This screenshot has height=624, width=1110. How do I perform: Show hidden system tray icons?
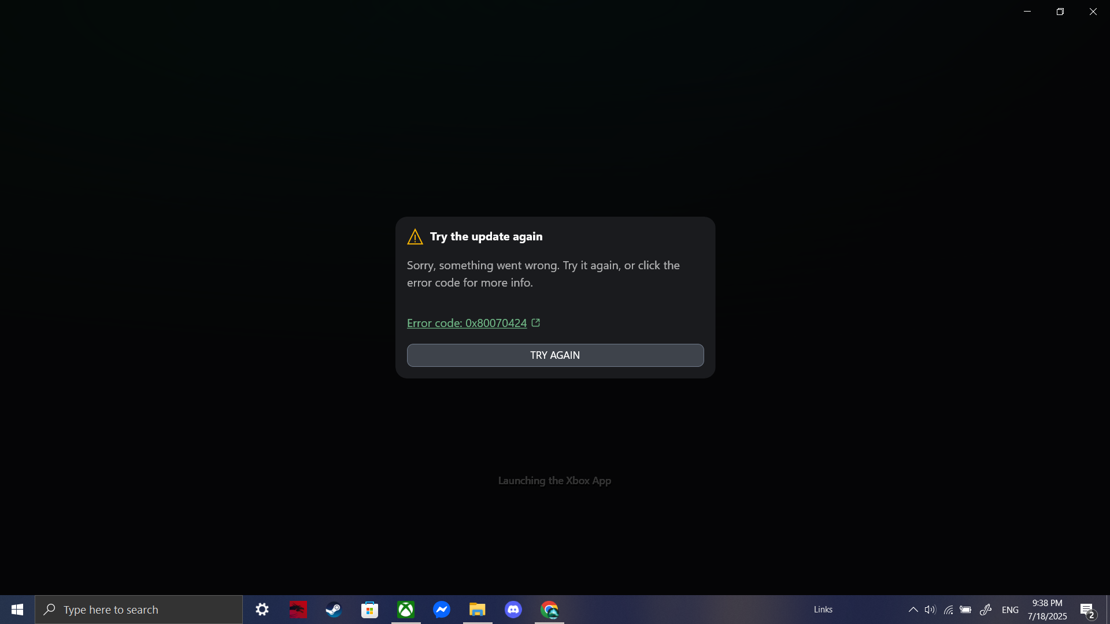pyautogui.click(x=913, y=610)
